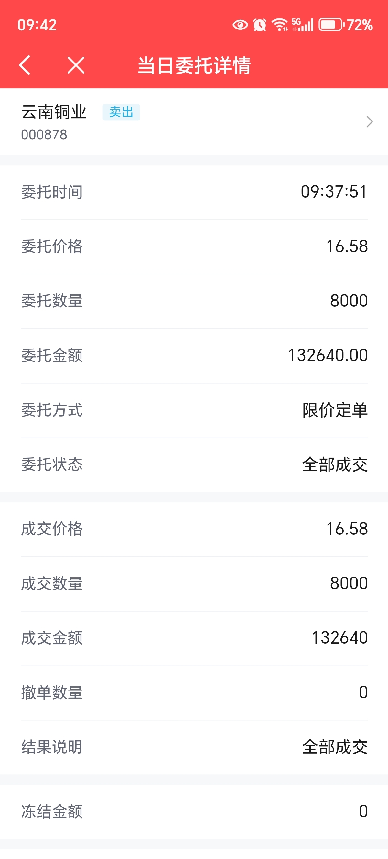
Task: Select the 委托时间 row
Action: click(194, 192)
